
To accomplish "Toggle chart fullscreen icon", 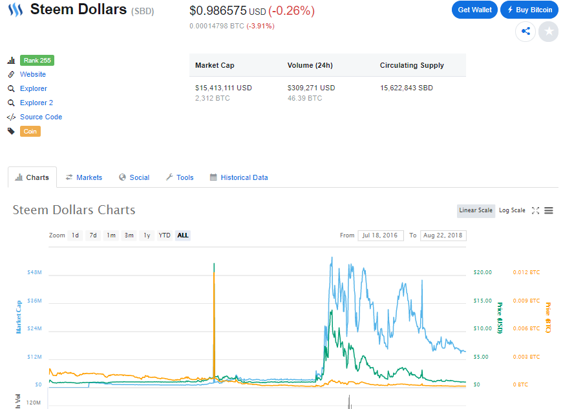I will [535, 210].
